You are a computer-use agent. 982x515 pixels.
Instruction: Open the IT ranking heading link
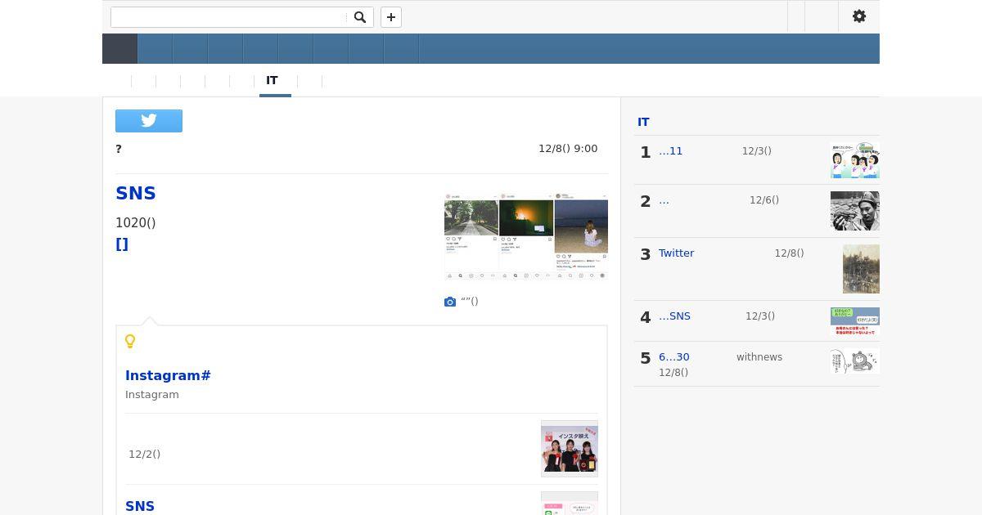click(643, 123)
